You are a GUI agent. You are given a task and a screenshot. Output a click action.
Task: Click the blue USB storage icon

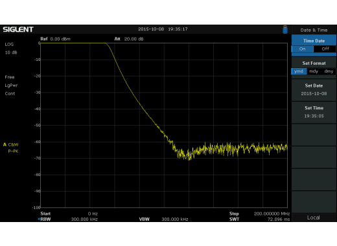pyautogui.click(x=285, y=30)
